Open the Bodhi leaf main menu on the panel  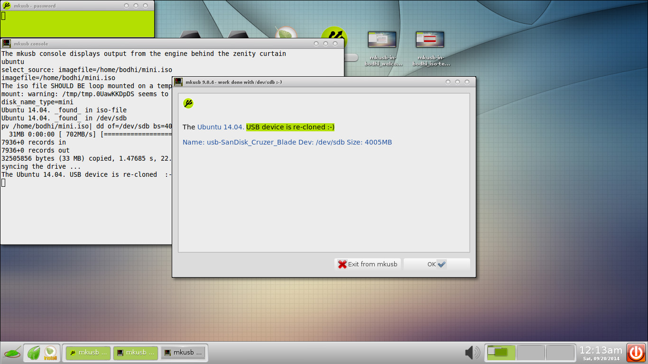[12, 353]
